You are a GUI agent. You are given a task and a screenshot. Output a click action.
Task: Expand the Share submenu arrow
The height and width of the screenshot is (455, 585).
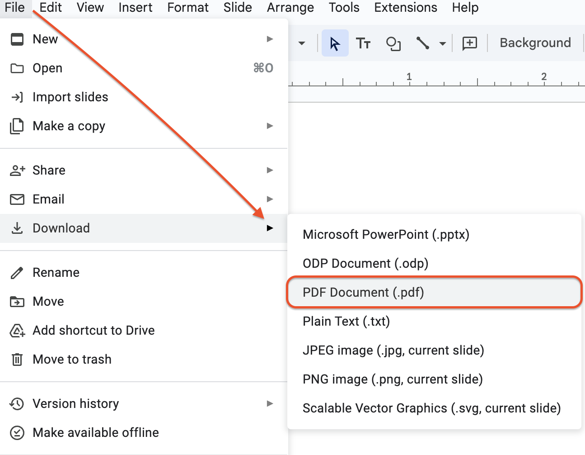[270, 170]
